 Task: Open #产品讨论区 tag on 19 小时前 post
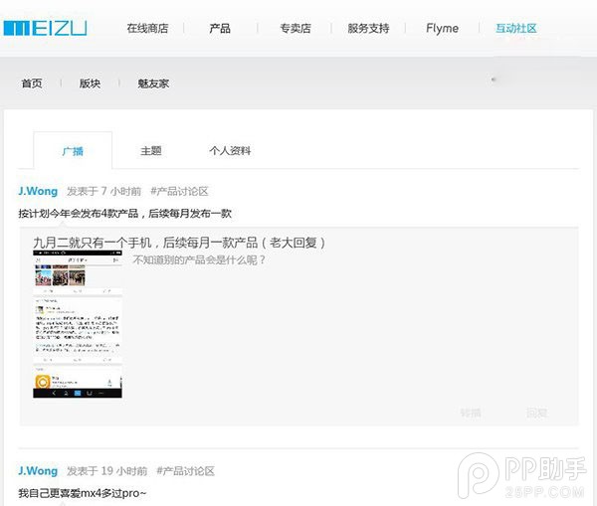(186, 471)
